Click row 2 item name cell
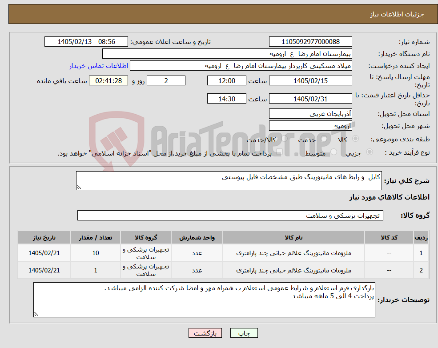This screenshot has height=348, width=438. (x=293, y=270)
